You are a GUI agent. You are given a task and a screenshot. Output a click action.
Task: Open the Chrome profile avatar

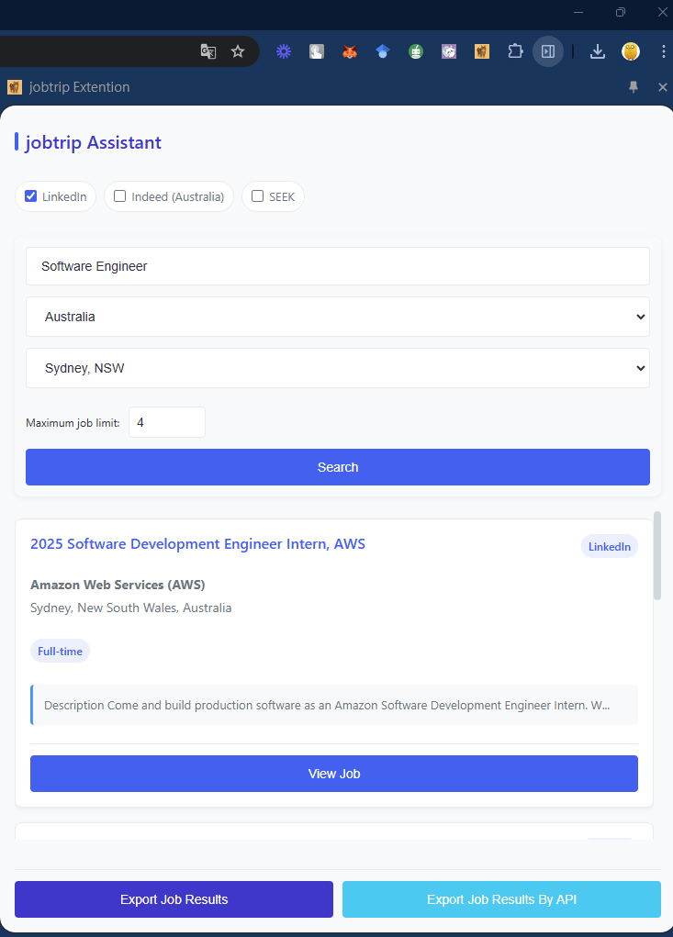click(631, 51)
